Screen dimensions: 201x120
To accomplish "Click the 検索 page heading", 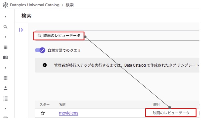I will (26, 16).
